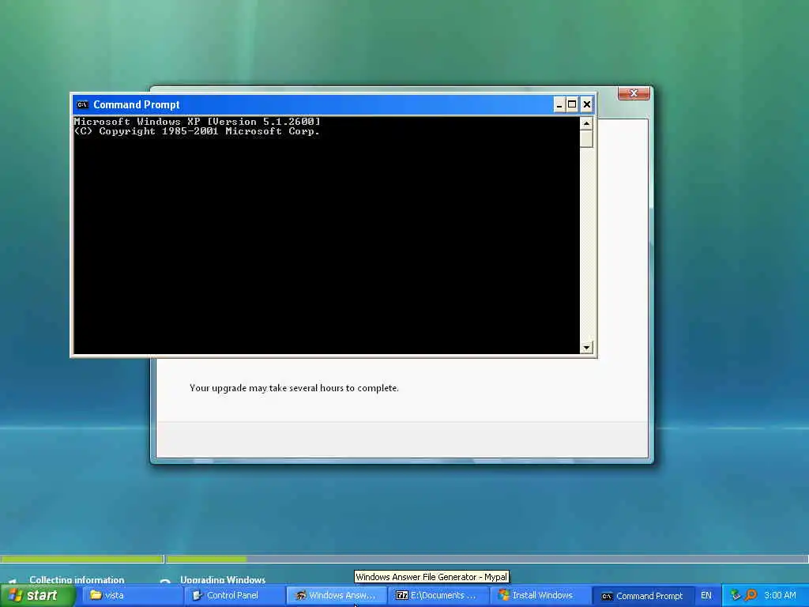Click the Windows Answer File Generator - Mypal tooltip
This screenshot has width=809, height=607.
click(x=431, y=577)
